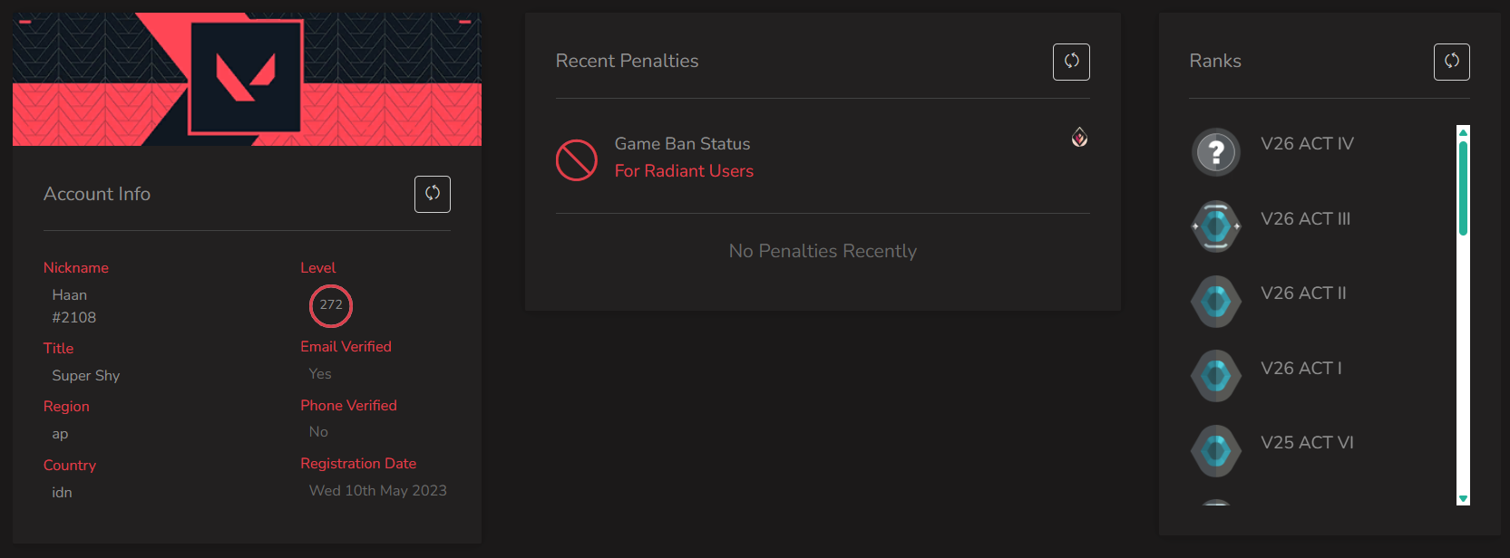1510x558 pixels.
Task: Click the V25 ACT VI rank badge
Action: pyautogui.click(x=1216, y=451)
